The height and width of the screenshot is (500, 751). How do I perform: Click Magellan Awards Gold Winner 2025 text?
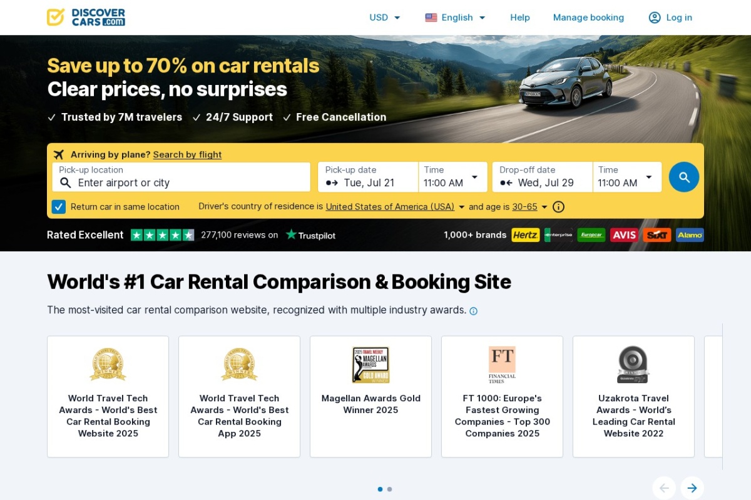(370, 404)
